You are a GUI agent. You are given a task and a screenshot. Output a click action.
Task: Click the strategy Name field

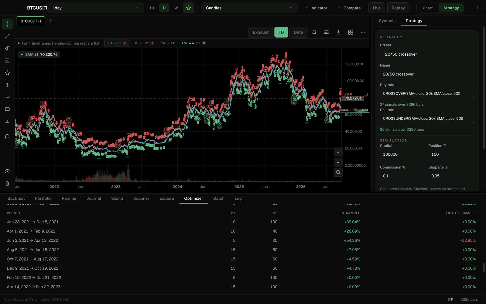tap(427, 74)
